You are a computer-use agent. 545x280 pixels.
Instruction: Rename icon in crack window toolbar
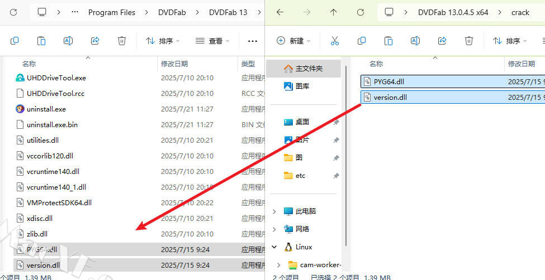[x=415, y=41]
